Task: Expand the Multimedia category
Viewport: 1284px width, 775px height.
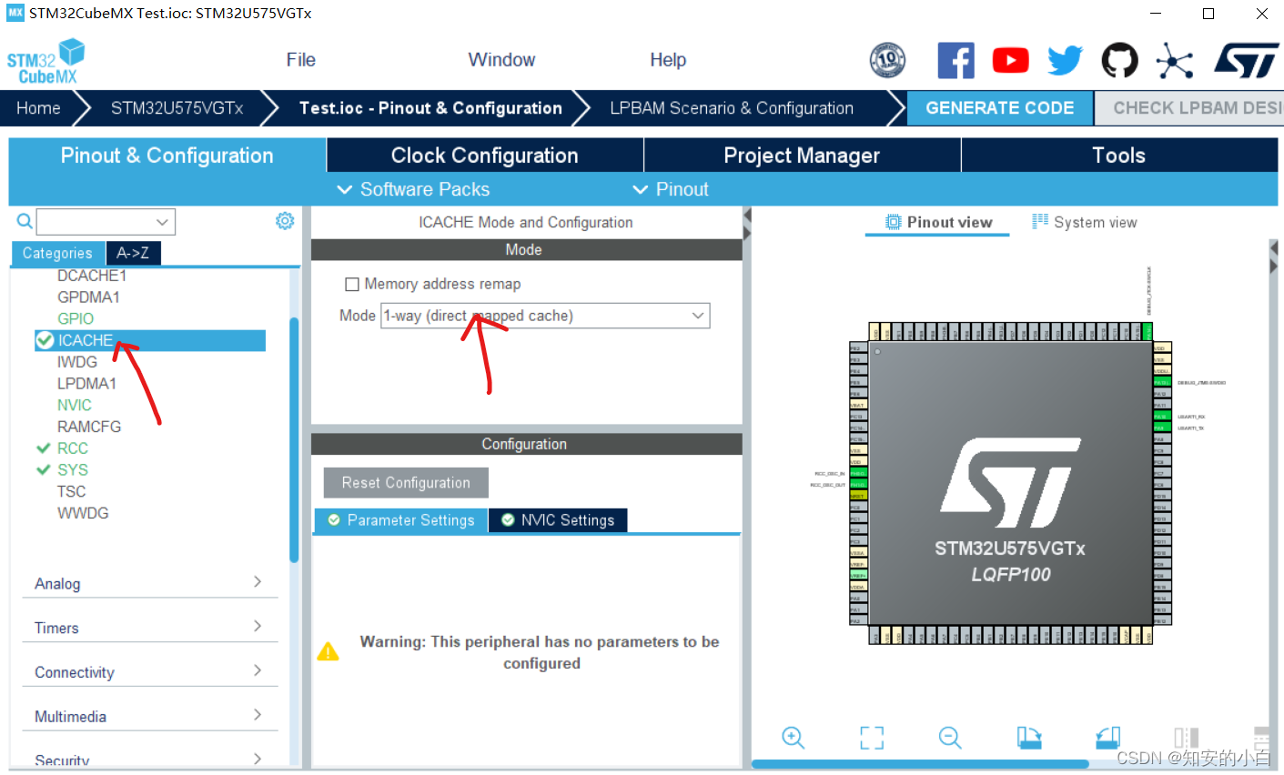Action: click(149, 717)
